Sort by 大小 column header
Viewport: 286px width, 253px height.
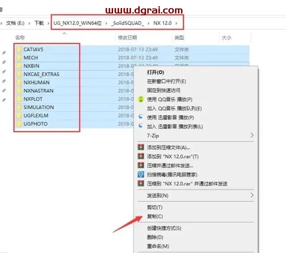coord(226,38)
